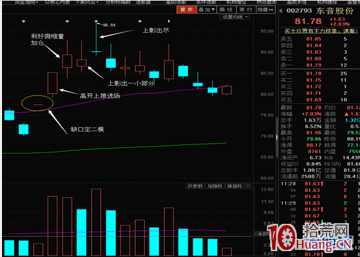The image size is (360, 257).
Task: Click the 改参数 indicator parameter button
Action: click(195, 186)
